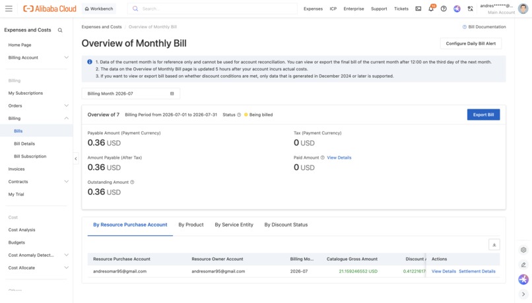
Task: Click the Status help icon
Action: (239, 115)
